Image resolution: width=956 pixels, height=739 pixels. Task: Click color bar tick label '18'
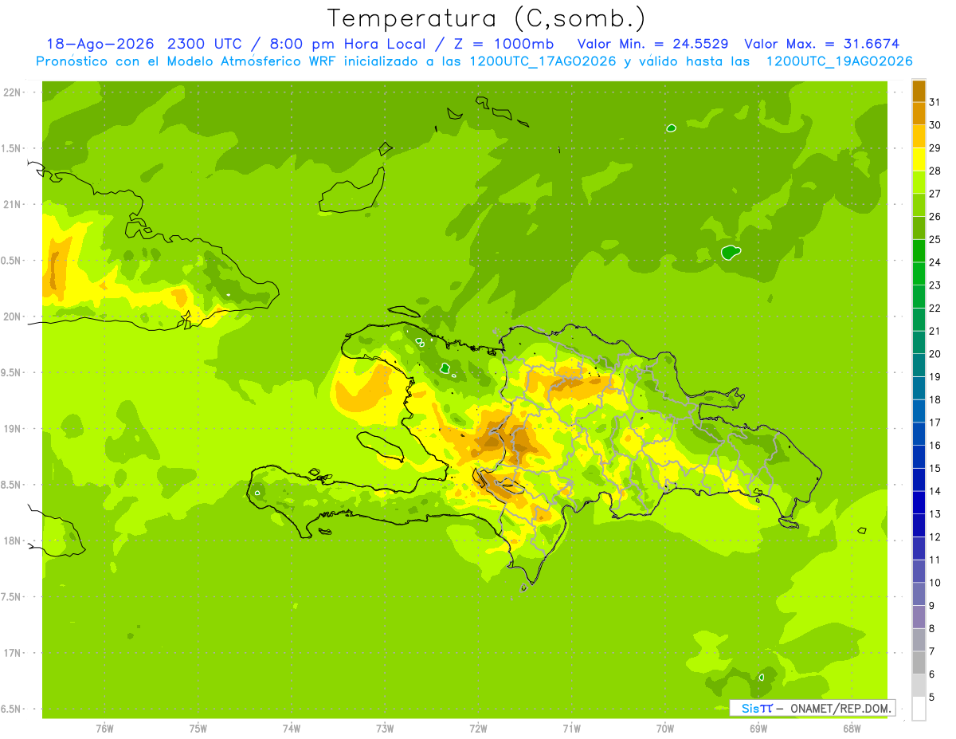935,399
